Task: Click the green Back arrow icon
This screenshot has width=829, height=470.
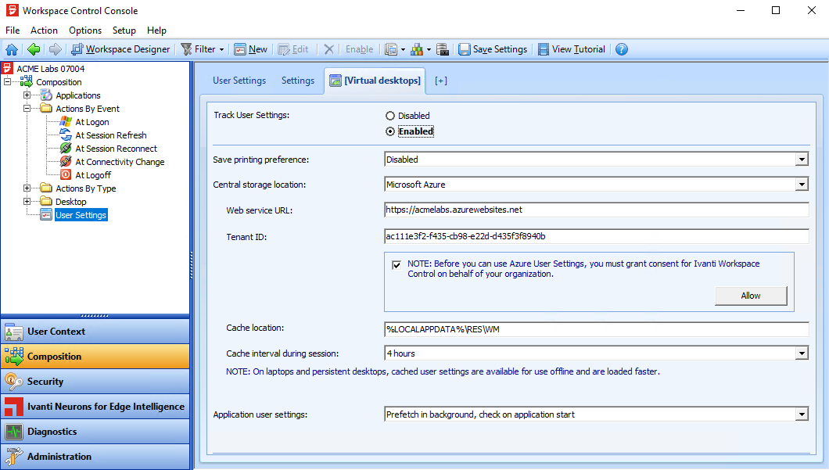Action: pyautogui.click(x=34, y=49)
